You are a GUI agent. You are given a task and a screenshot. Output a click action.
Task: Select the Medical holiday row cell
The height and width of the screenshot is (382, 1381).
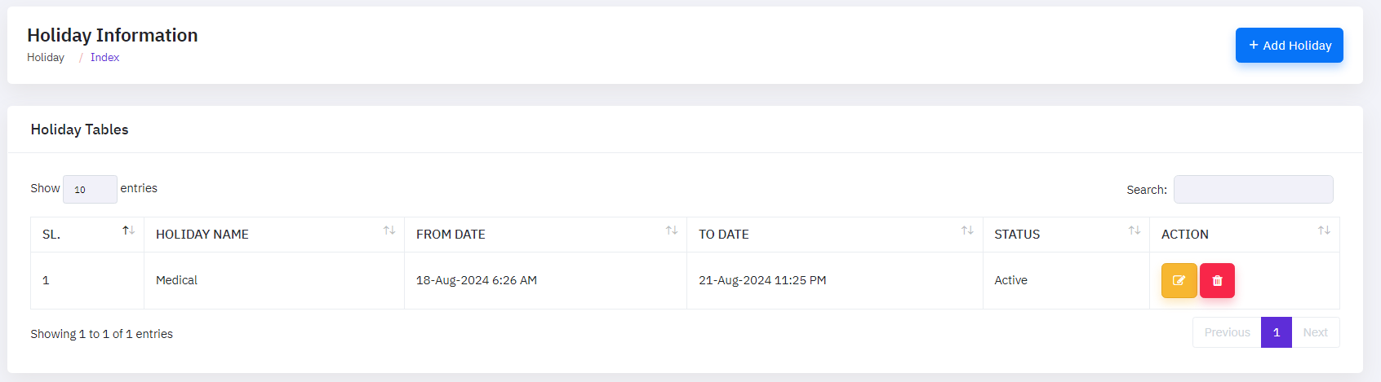click(x=177, y=280)
